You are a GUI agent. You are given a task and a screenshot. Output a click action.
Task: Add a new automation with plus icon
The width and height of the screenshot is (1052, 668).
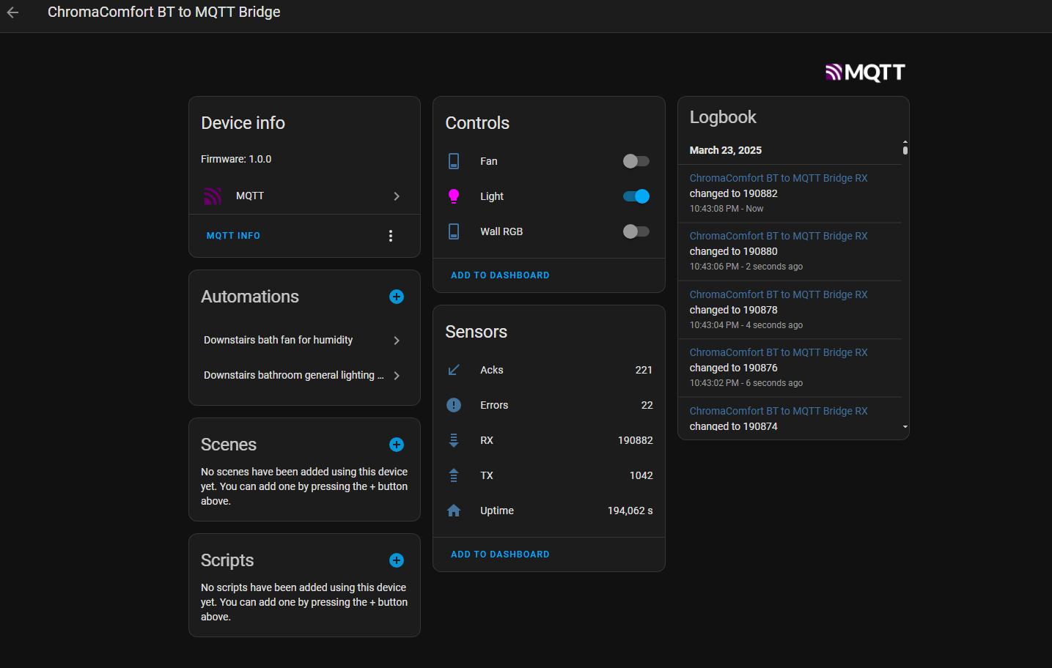(397, 297)
